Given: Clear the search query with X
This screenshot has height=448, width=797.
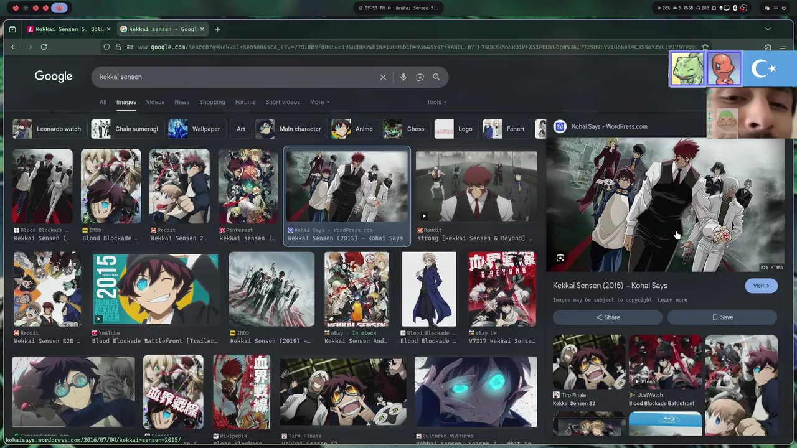Looking at the screenshot, I should tap(383, 77).
